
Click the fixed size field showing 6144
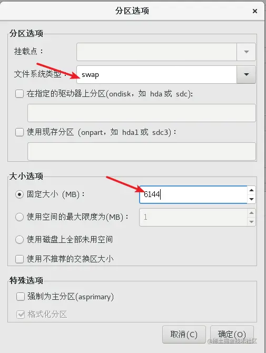[193, 194]
